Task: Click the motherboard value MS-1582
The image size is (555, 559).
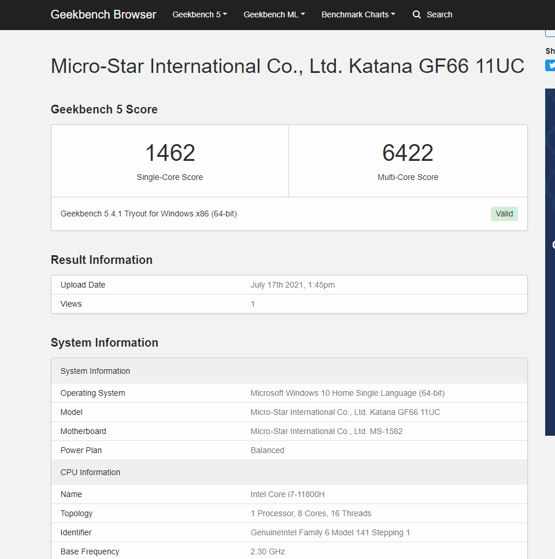Action: (x=326, y=431)
